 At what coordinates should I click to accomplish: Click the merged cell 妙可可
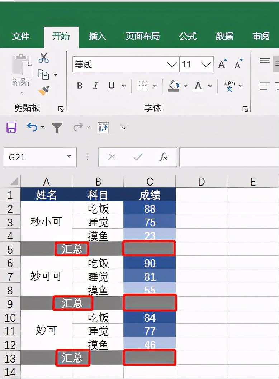[x=46, y=276]
